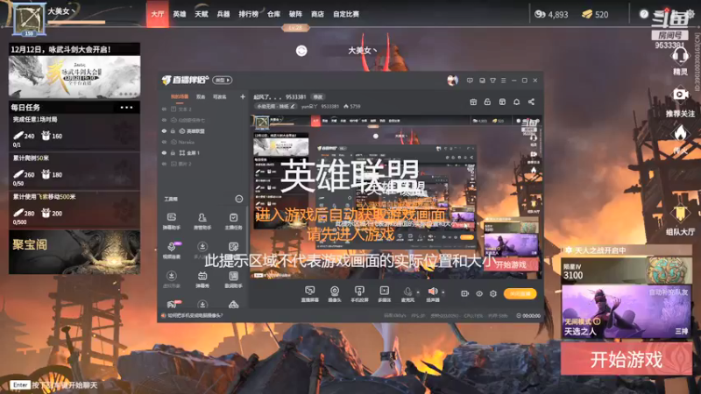Open the hamburger menu in streaming app title bar

[x=503, y=81]
